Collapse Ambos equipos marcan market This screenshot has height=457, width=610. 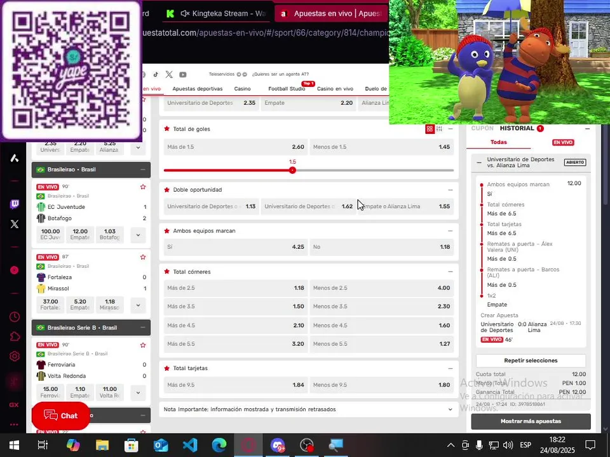[450, 231]
